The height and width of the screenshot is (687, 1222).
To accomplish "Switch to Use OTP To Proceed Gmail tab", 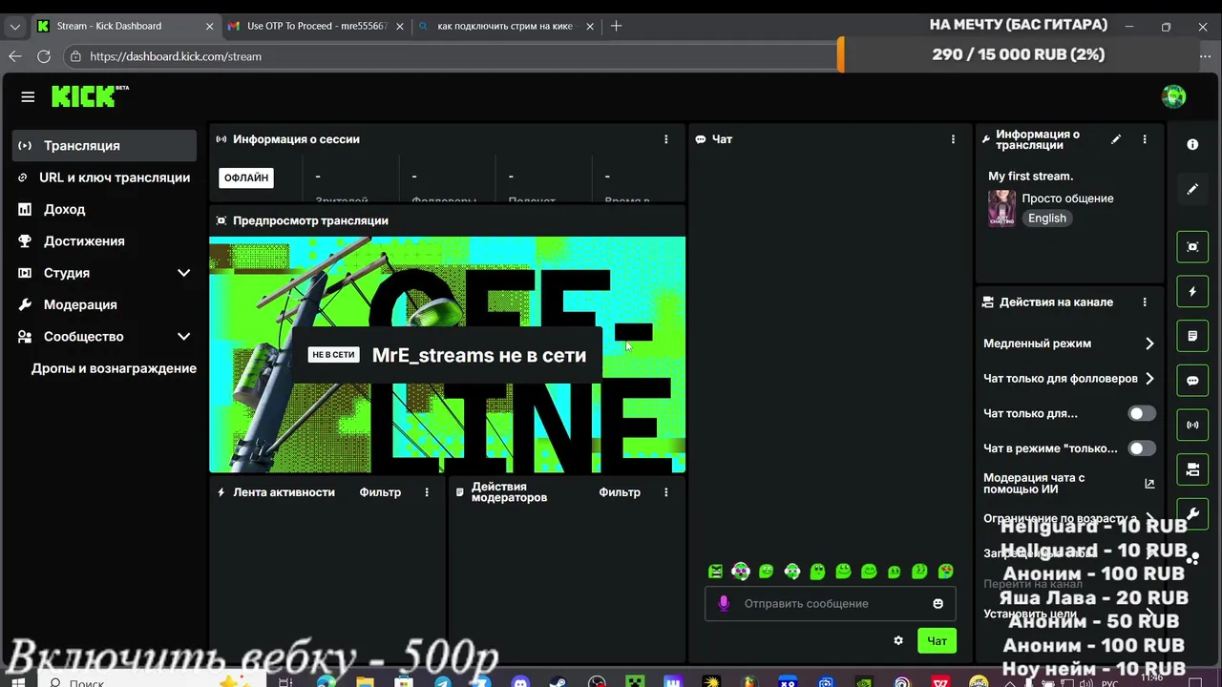I will pyautogui.click(x=315, y=27).
